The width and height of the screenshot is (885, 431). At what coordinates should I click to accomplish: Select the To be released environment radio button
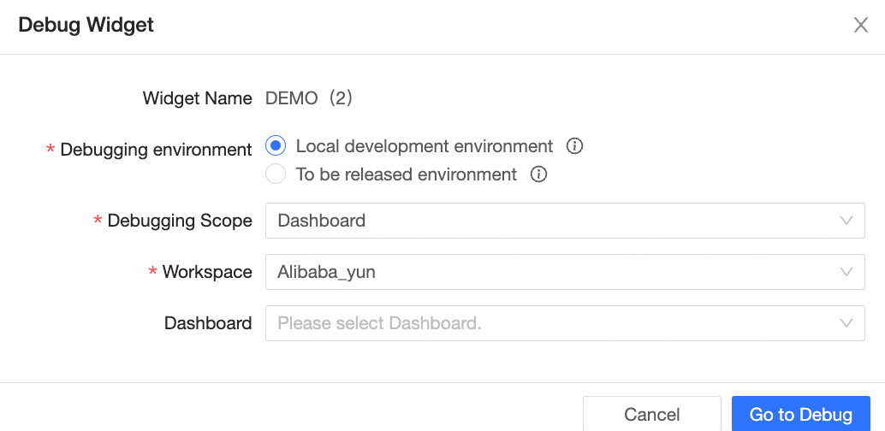pyautogui.click(x=276, y=174)
